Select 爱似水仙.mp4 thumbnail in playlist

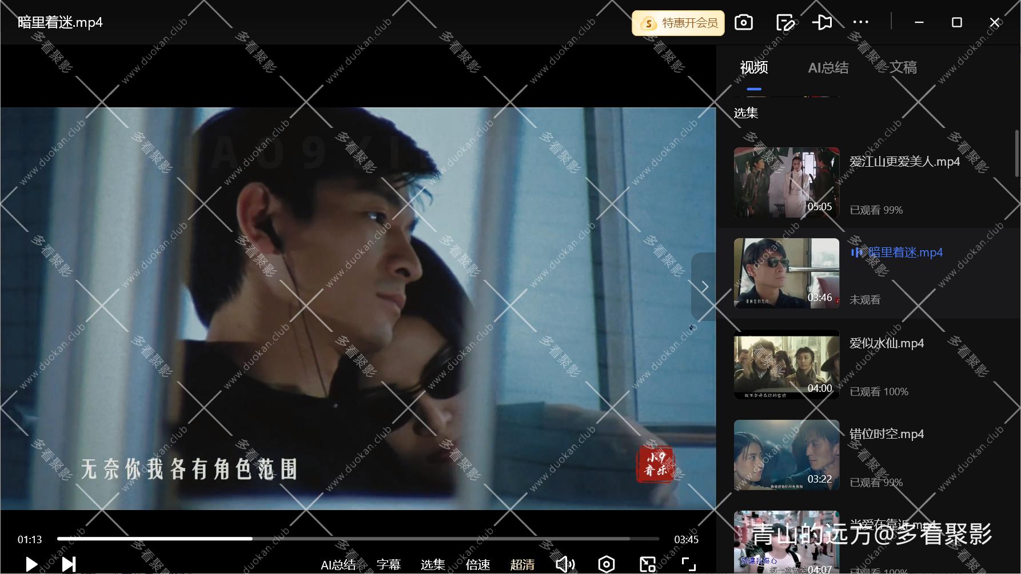(x=787, y=364)
